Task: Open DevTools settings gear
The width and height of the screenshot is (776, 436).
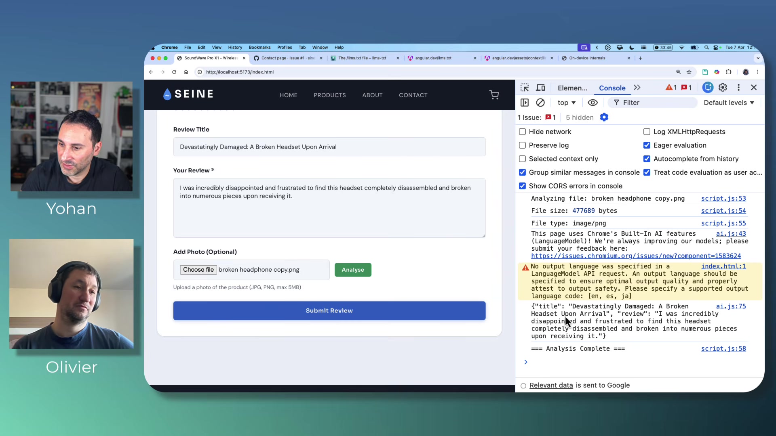Action: pyautogui.click(x=723, y=87)
